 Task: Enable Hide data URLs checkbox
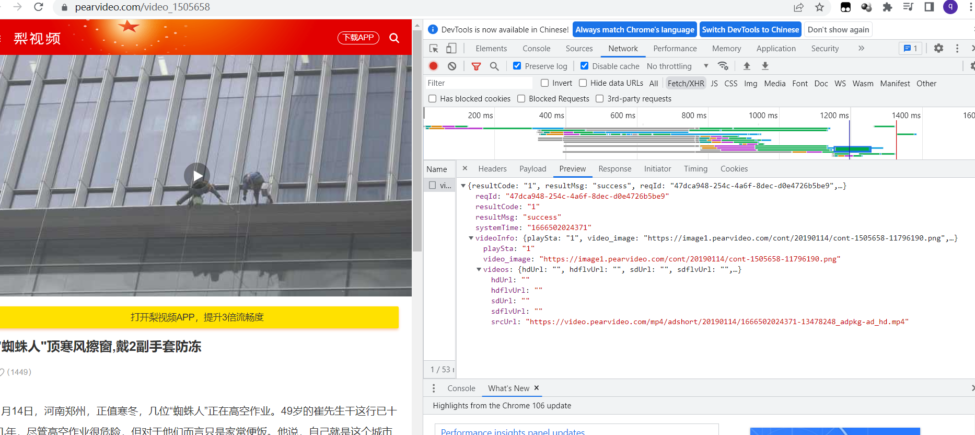coord(583,83)
